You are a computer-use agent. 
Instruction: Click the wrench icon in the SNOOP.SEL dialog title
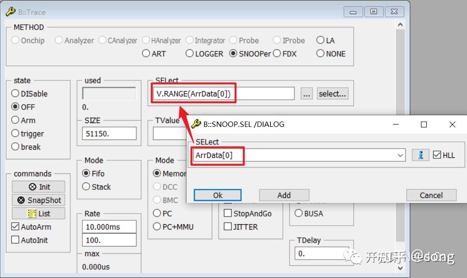[x=196, y=124]
